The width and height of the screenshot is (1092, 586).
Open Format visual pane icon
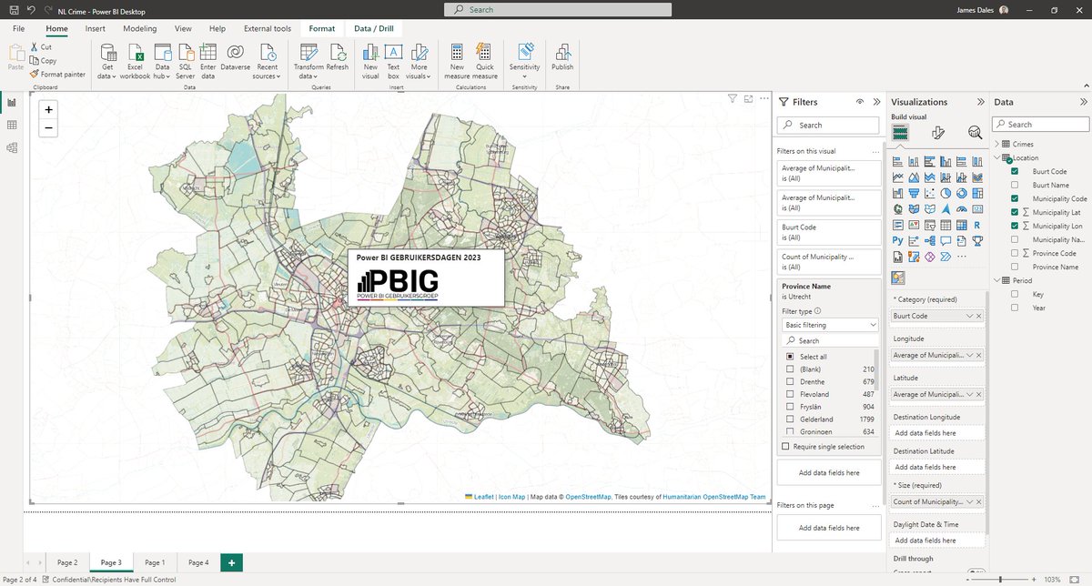coord(937,133)
